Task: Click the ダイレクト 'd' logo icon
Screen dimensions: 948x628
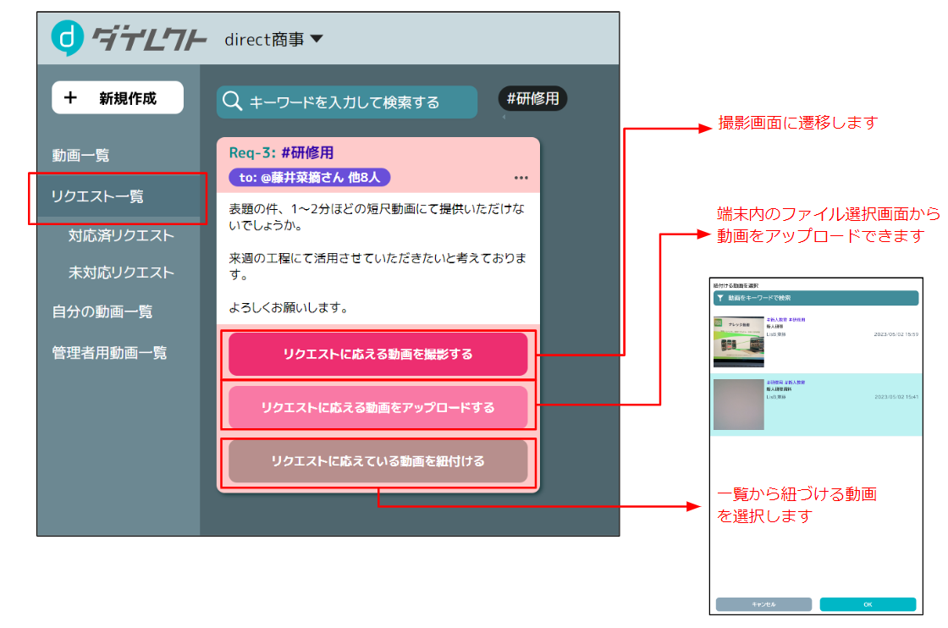Action: pyautogui.click(x=67, y=37)
